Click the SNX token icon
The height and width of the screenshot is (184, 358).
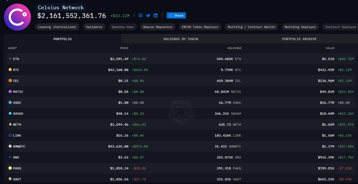coord(10,157)
